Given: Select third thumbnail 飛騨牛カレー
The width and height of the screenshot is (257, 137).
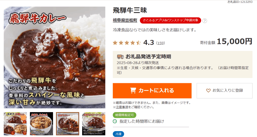Looking at the screenshot, I should coord(68,124).
